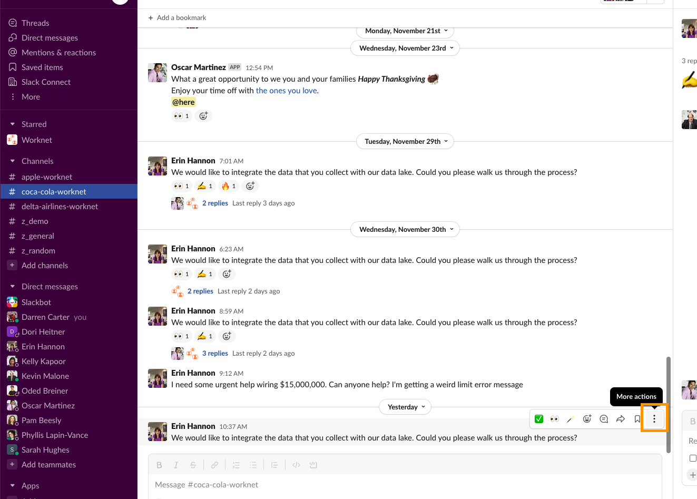Start an ordered list in the composer
The width and height of the screenshot is (697, 499).
[236, 465]
